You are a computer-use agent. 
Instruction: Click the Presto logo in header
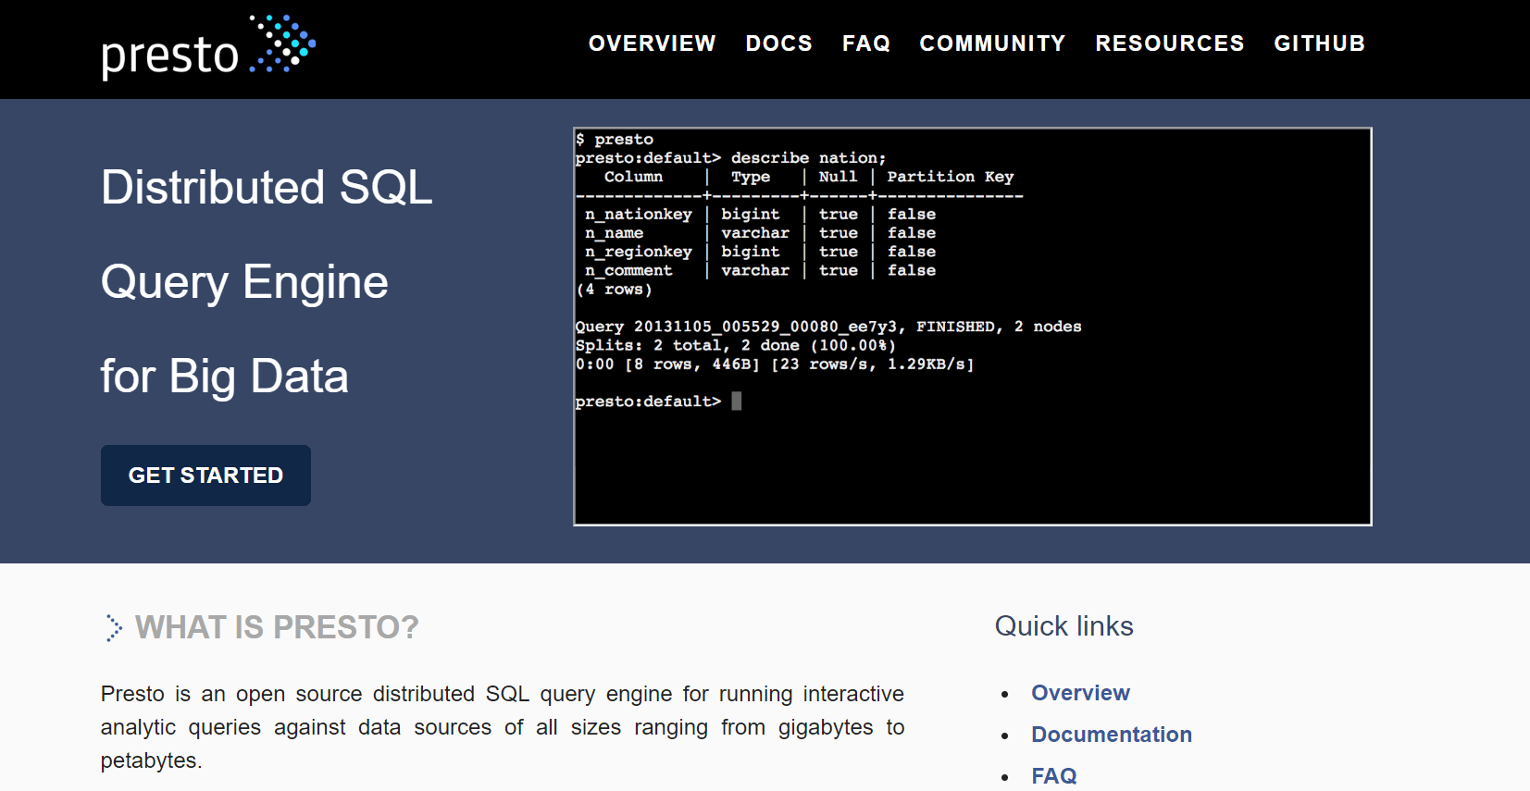click(x=208, y=47)
